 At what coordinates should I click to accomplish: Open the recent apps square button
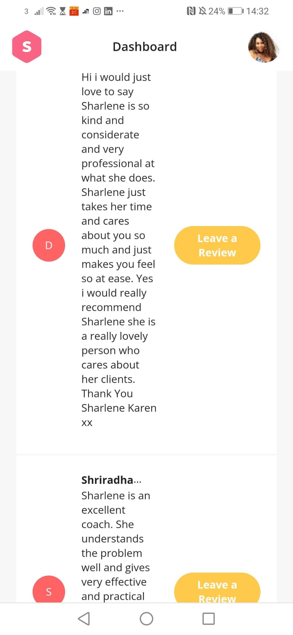pyautogui.click(x=208, y=619)
